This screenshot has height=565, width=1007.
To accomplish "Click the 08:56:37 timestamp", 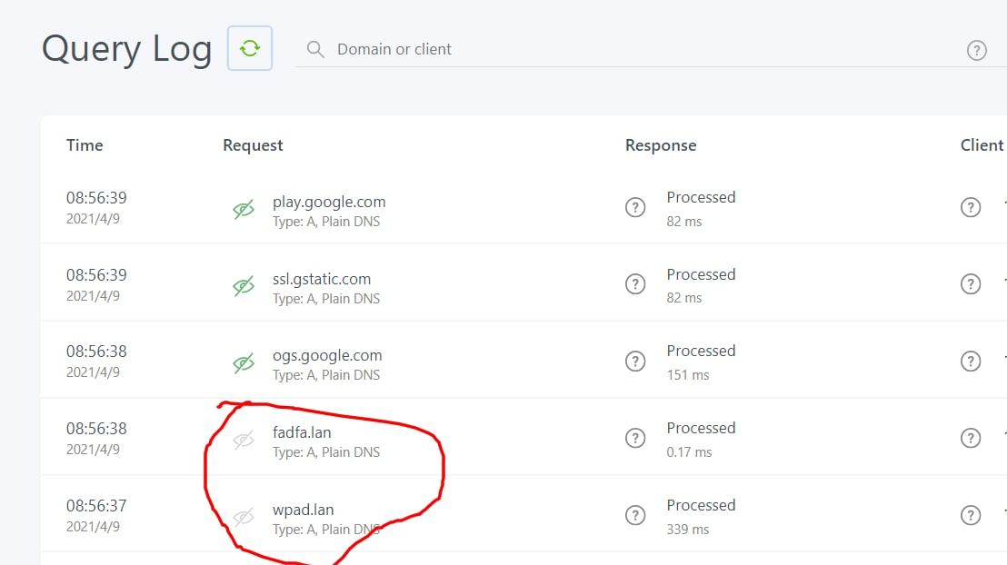I will [x=96, y=506].
